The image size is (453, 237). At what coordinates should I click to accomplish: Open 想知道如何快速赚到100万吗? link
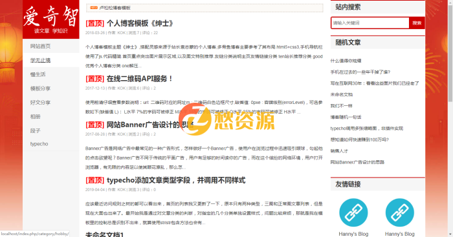pos(360,139)
